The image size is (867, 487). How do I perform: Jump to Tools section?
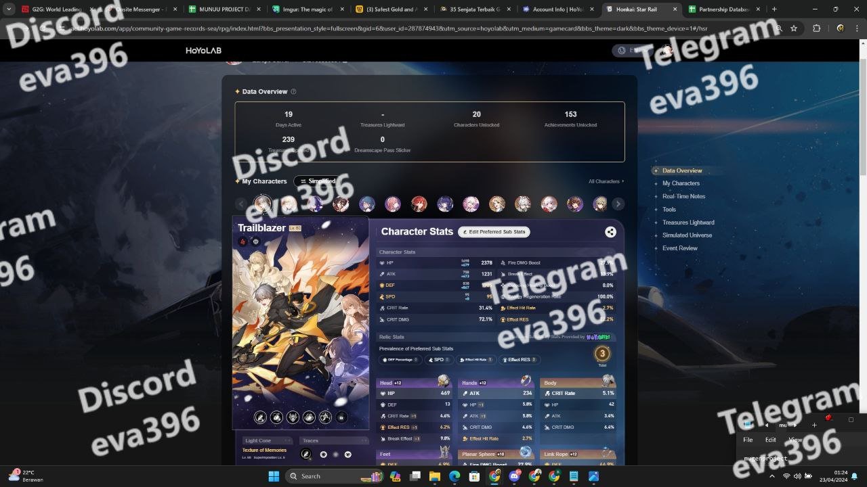pyautogui.click(x=669, y=209)
